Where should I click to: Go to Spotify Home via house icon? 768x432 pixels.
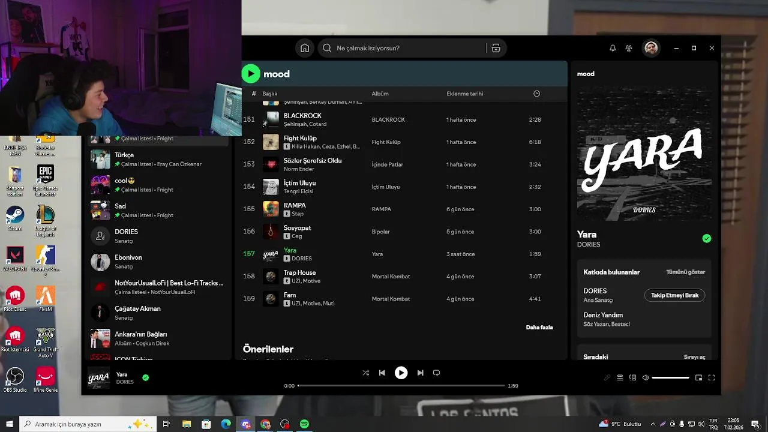(x=305, y=48)
